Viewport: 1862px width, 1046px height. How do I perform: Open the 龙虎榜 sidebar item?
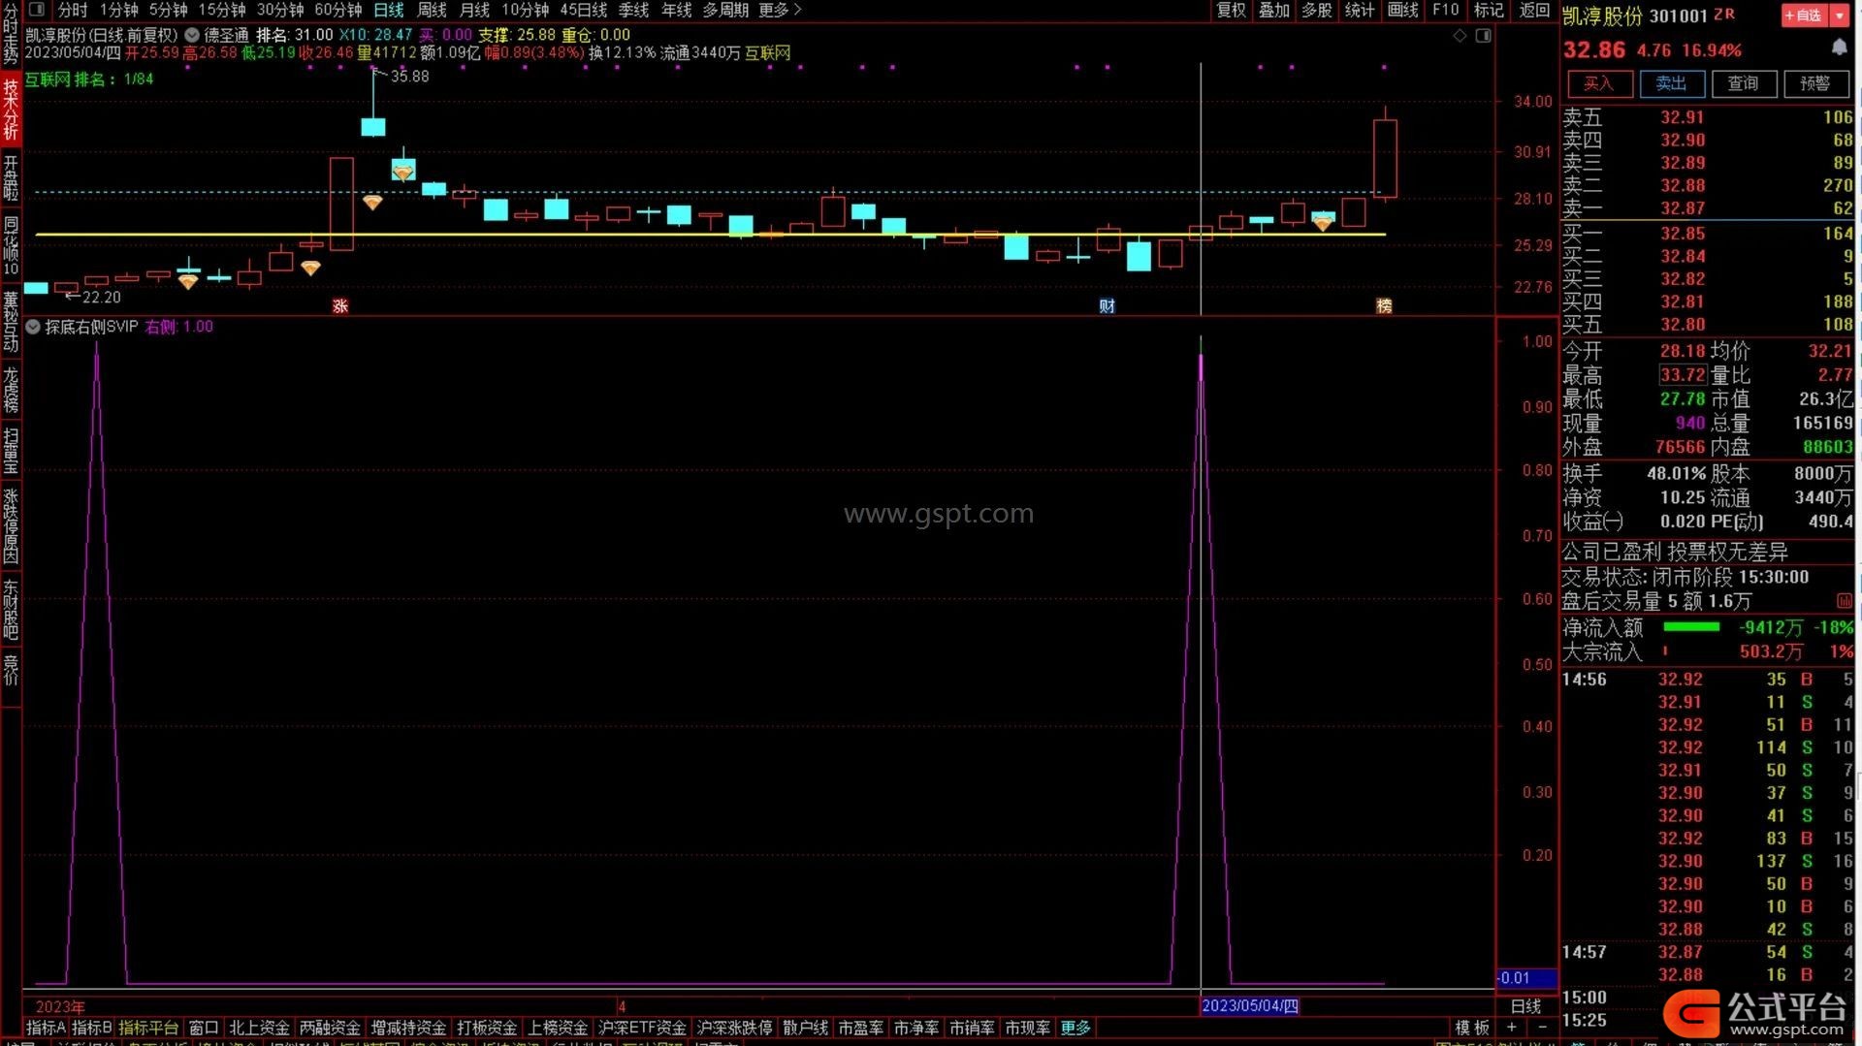11,390
